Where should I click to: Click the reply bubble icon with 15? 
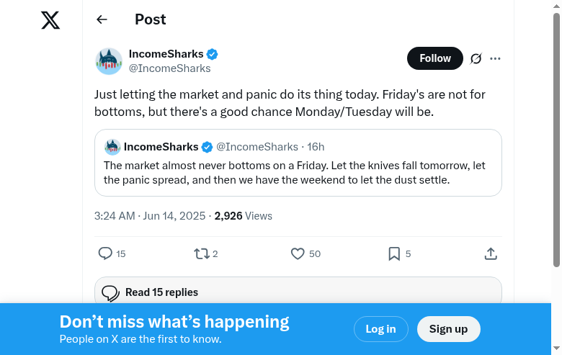pos(105,253)
